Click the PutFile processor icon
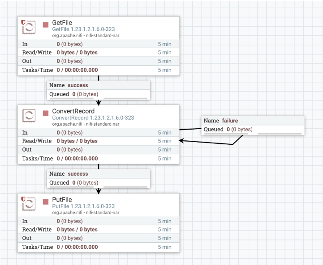This screenshot has width=323, height=265. [x=30, y=204]
